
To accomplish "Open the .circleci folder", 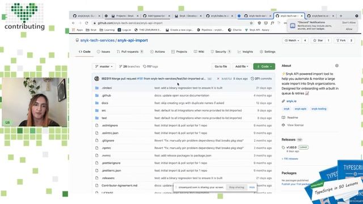I will (x=107, y=88).
